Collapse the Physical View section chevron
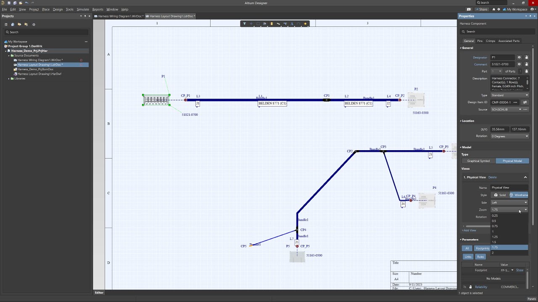 pos(525,177)
